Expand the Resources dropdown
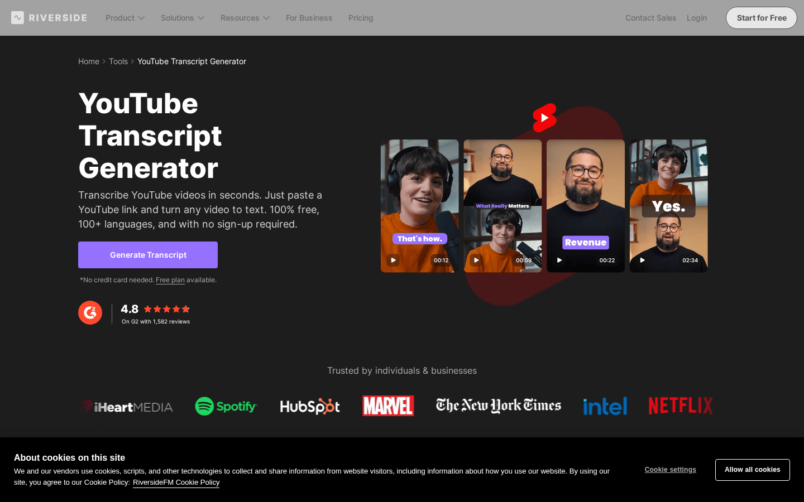 [245, 18]
